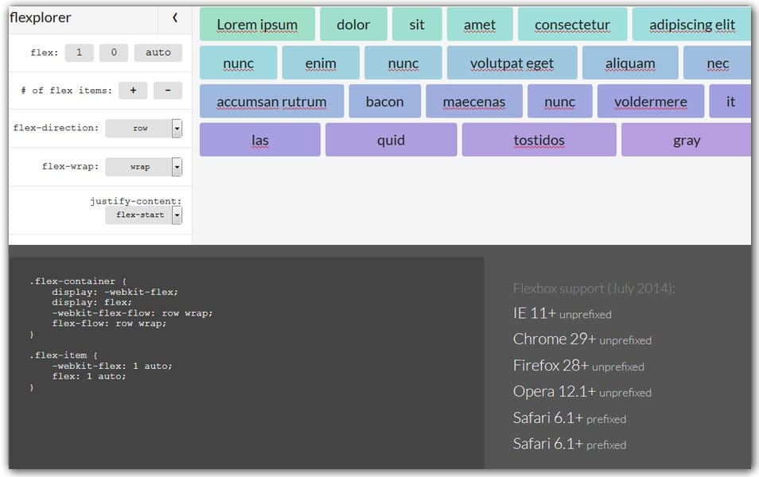Collapse the flexplorer sidebar panel
The image size is (759, 477).
[176, 17]
